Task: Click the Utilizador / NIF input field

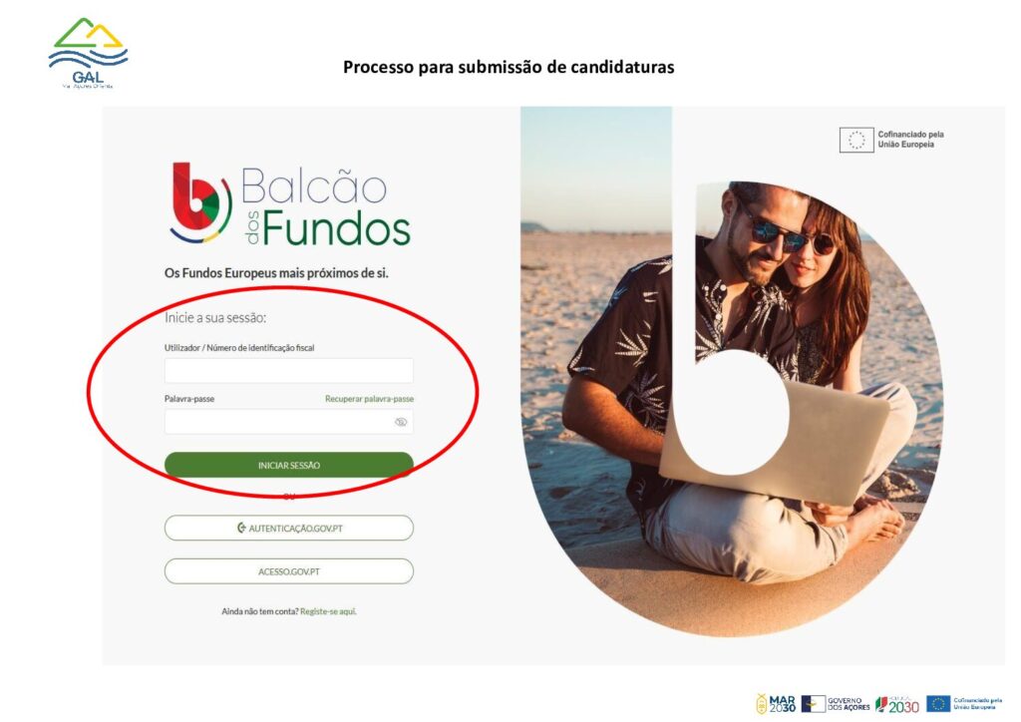Action: [x=288, y=370]
